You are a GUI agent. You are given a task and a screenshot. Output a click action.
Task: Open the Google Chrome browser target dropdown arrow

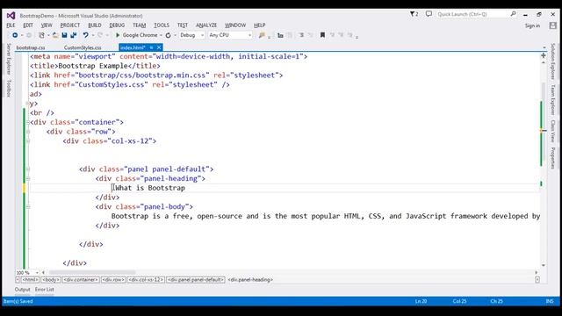click(x=161, y=35)
